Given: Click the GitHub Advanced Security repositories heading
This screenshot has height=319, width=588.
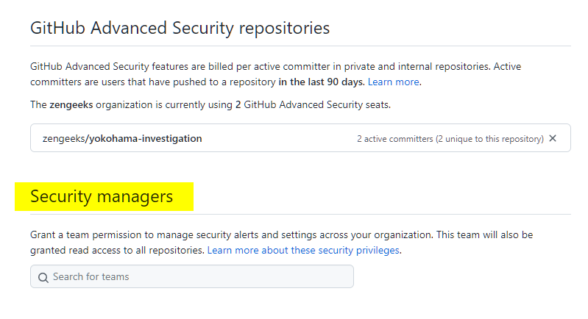Looking at the screenshot, I should (x=180, y=29).
